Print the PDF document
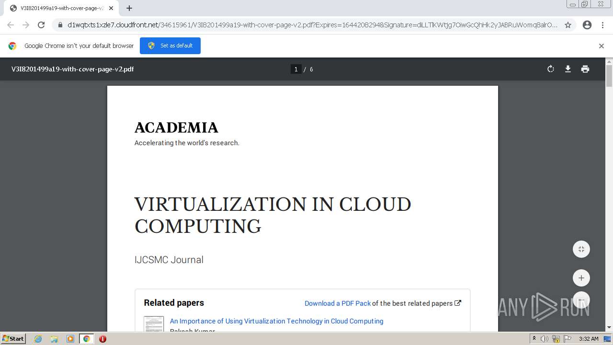 585,69
